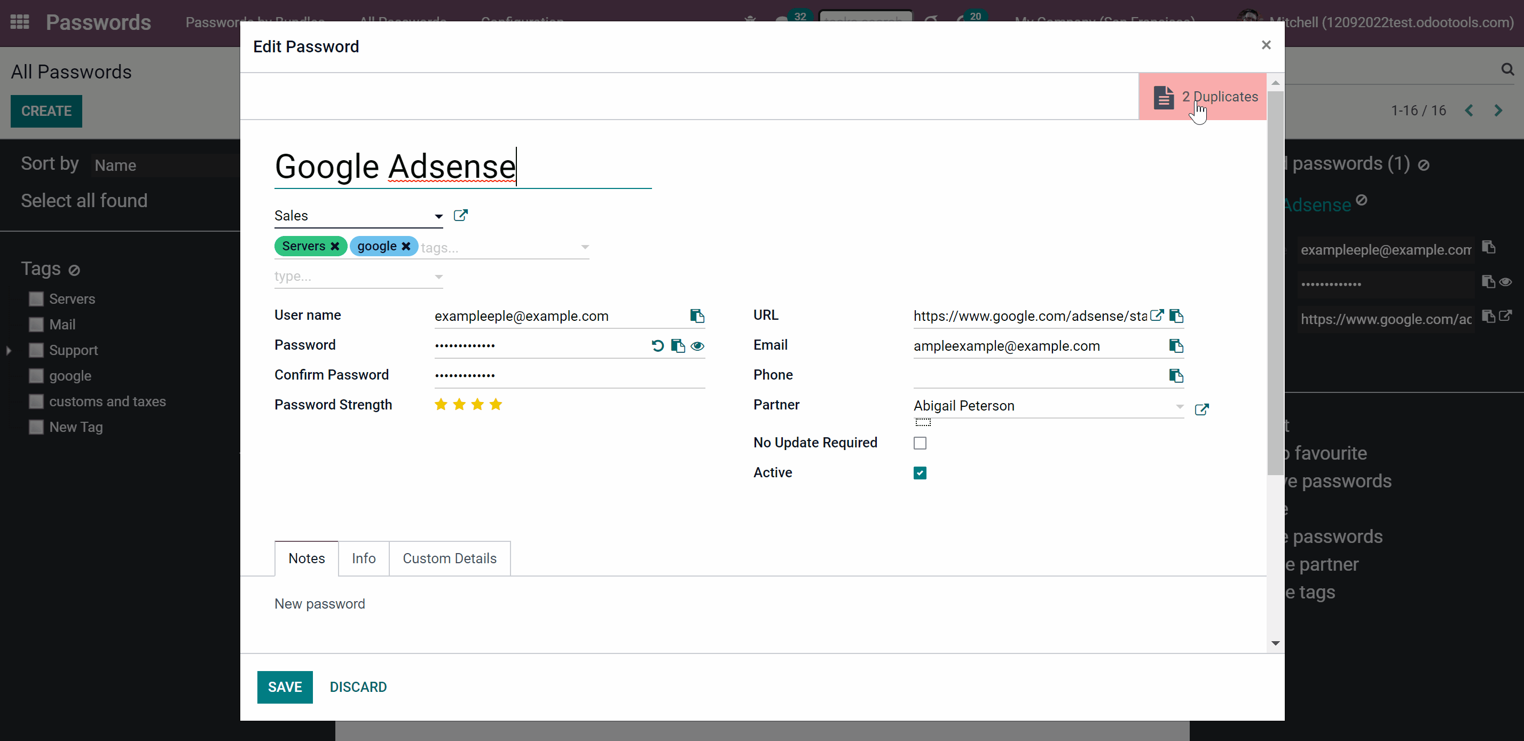Deselect Adsense password in background panel
Screen dimensions: 1524x741
pos(1361,200)
